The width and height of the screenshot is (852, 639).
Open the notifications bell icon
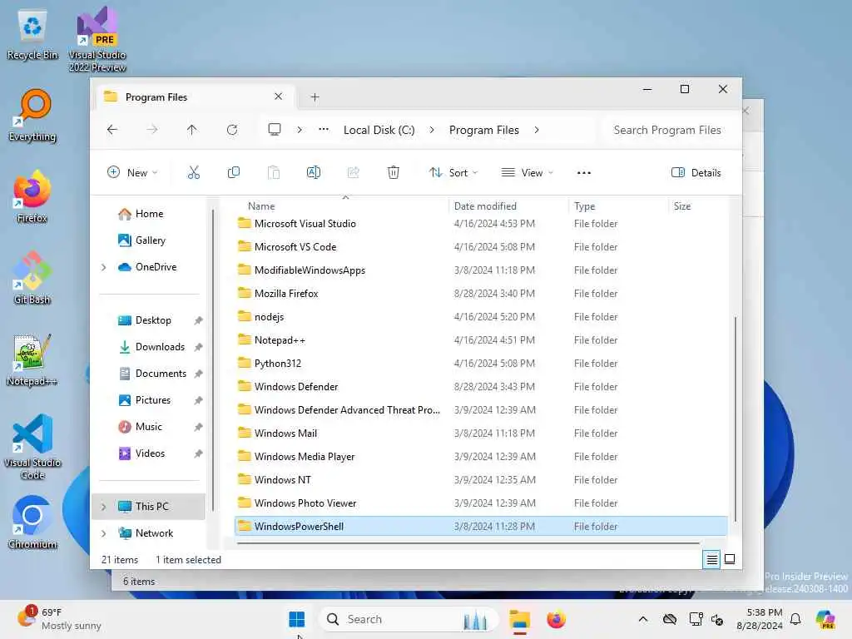[796, 619]
